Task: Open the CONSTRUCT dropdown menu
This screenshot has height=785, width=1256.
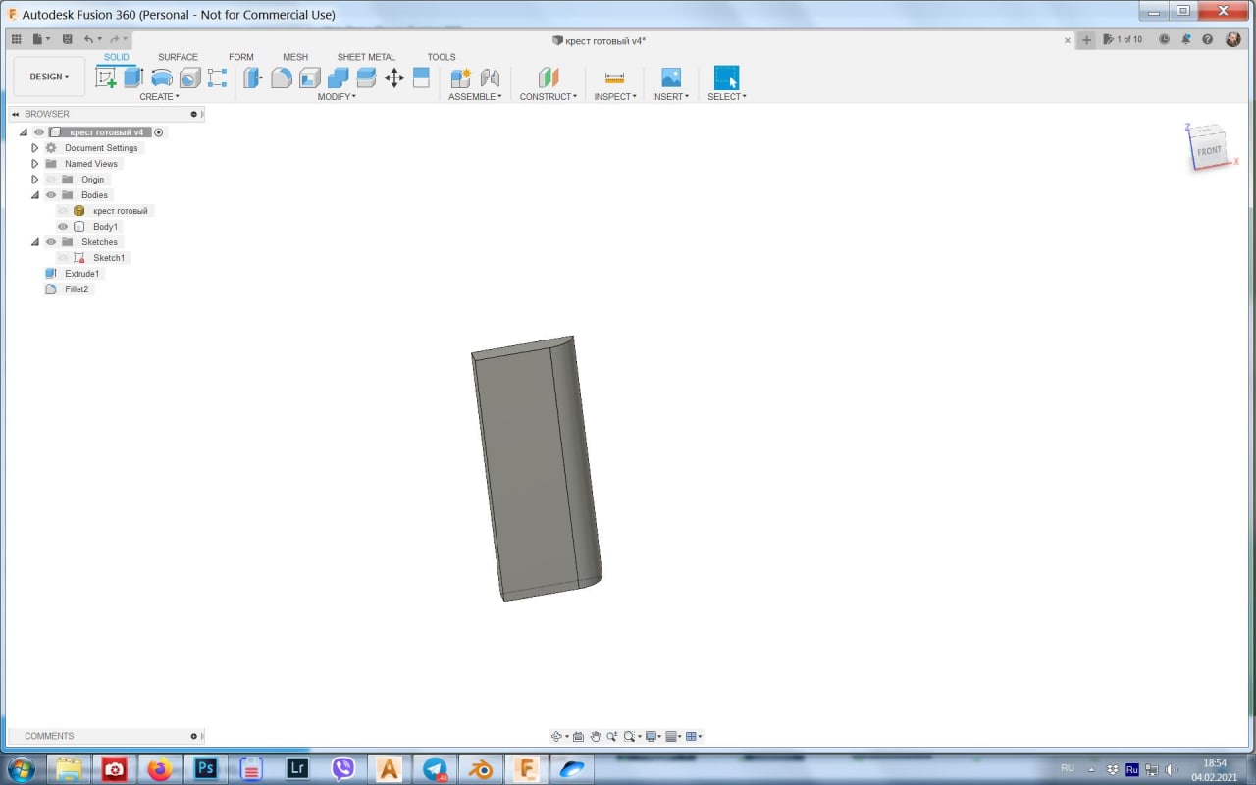Action: coord(549,97)
